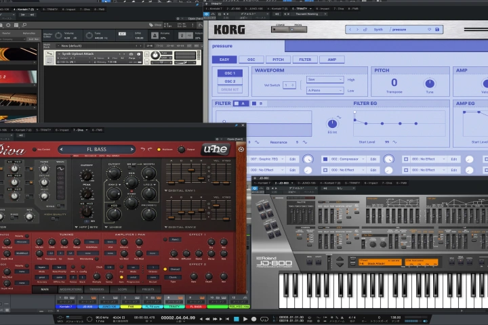Click the record button in transport bar

254,319
